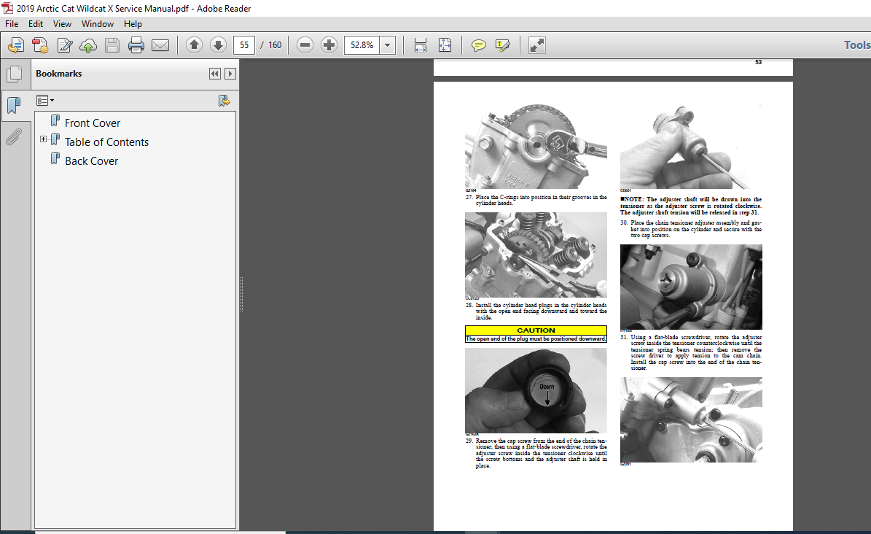Show the Page Thumbnails panel

(15, 74)
